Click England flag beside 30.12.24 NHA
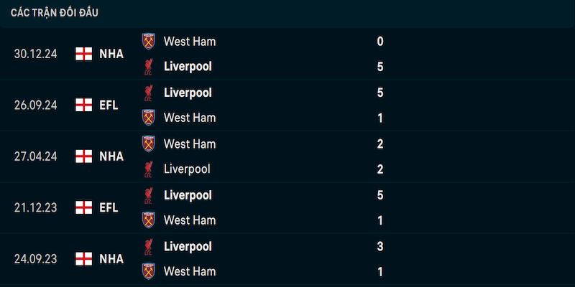Image resolution: width=575 pixels, height=287 pixels. (x=84, y=54)
